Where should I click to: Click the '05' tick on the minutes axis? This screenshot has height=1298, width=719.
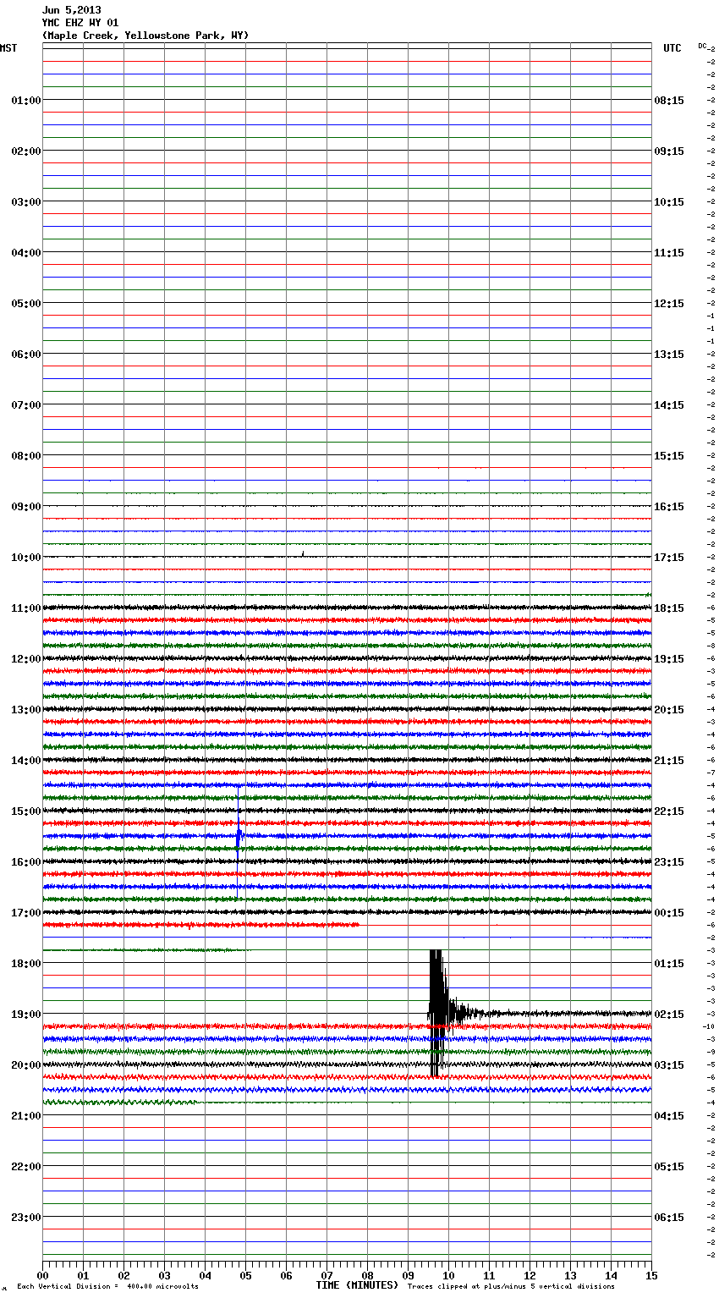tap(245, 1275)
